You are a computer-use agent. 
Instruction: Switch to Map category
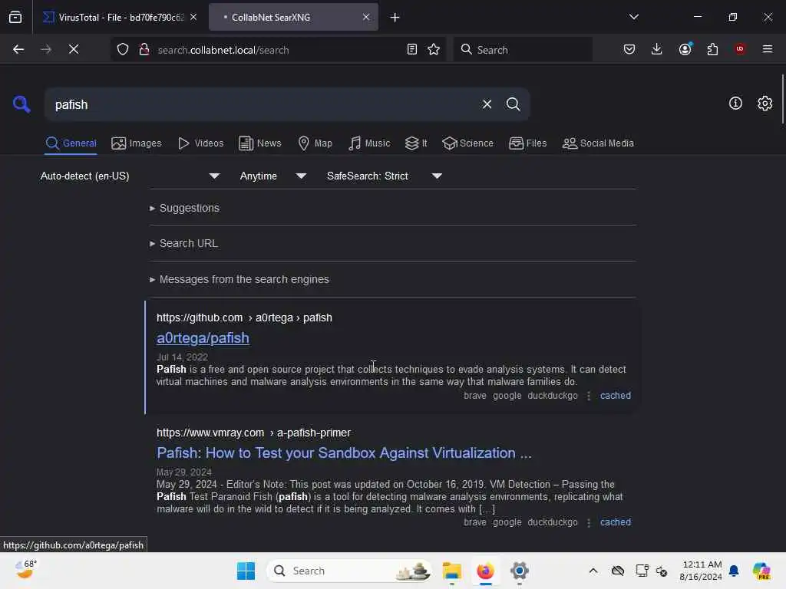315,143
